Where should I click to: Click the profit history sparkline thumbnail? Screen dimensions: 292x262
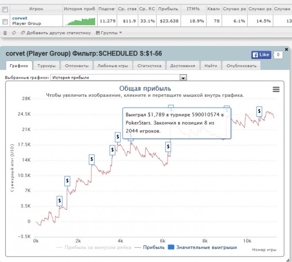80,21
